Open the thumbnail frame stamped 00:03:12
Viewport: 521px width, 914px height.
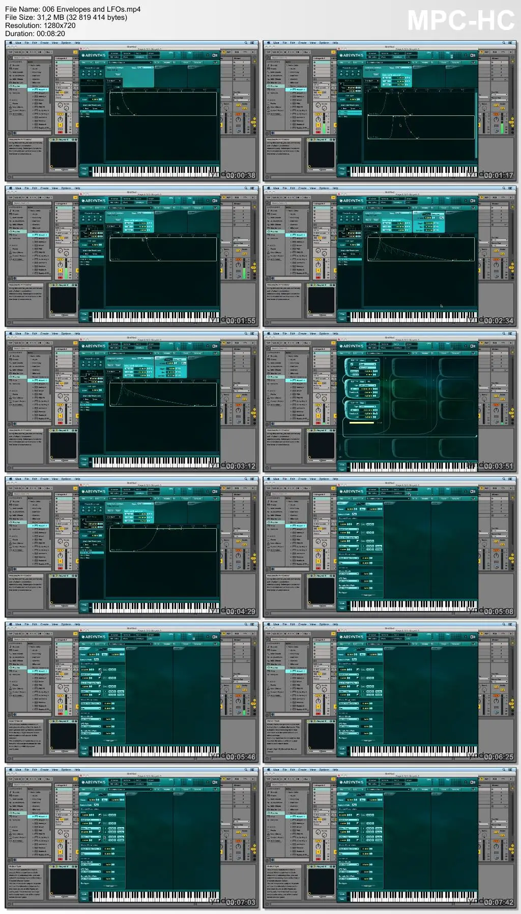coord(132,402)
